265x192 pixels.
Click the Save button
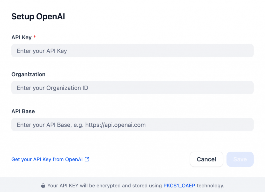click(240, 159)
